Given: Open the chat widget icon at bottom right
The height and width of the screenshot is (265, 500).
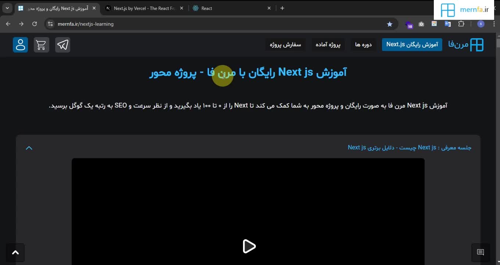Looking at the screenshot, I should [x=481, y=252].
